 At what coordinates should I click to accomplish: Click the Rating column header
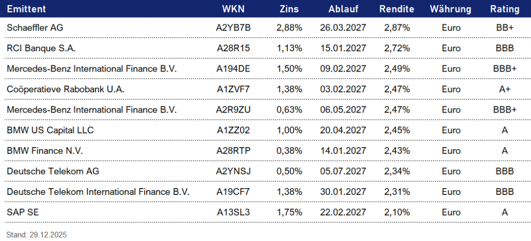(x=505, y=9)
